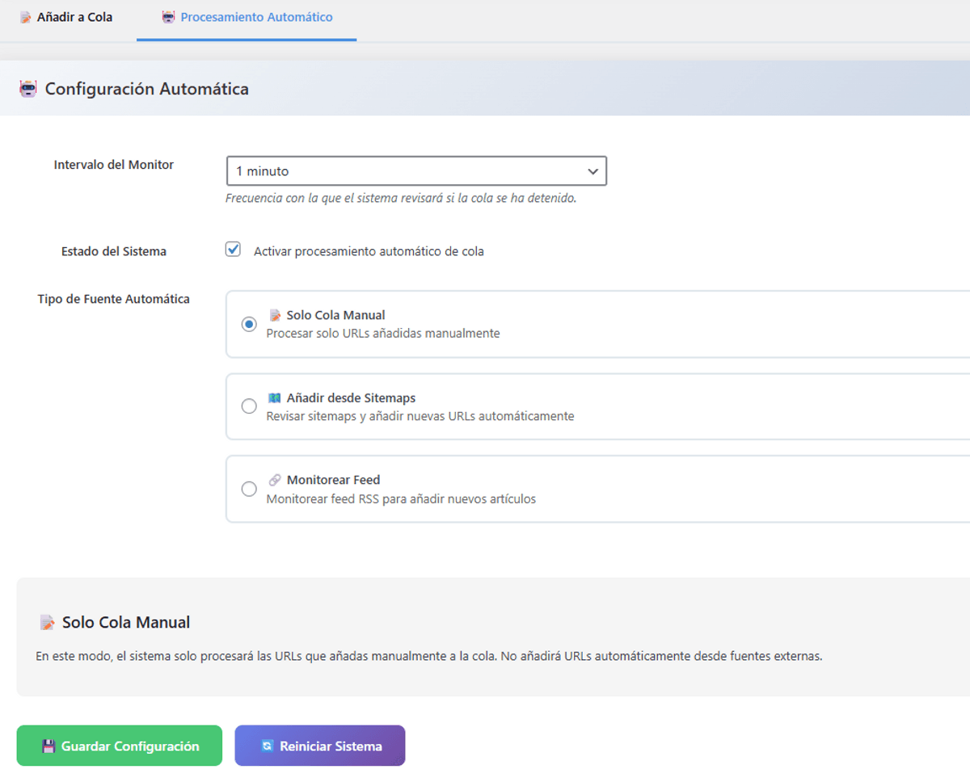Click the refresh icon in Reiniciar Sistema
970x782 pixels.
(x=267, y=746)
